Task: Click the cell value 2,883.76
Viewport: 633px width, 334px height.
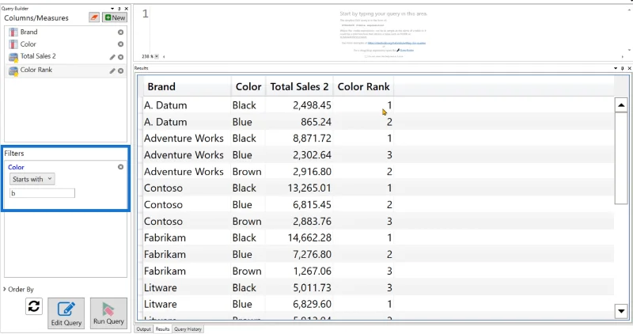Action: tap(312, 222)
